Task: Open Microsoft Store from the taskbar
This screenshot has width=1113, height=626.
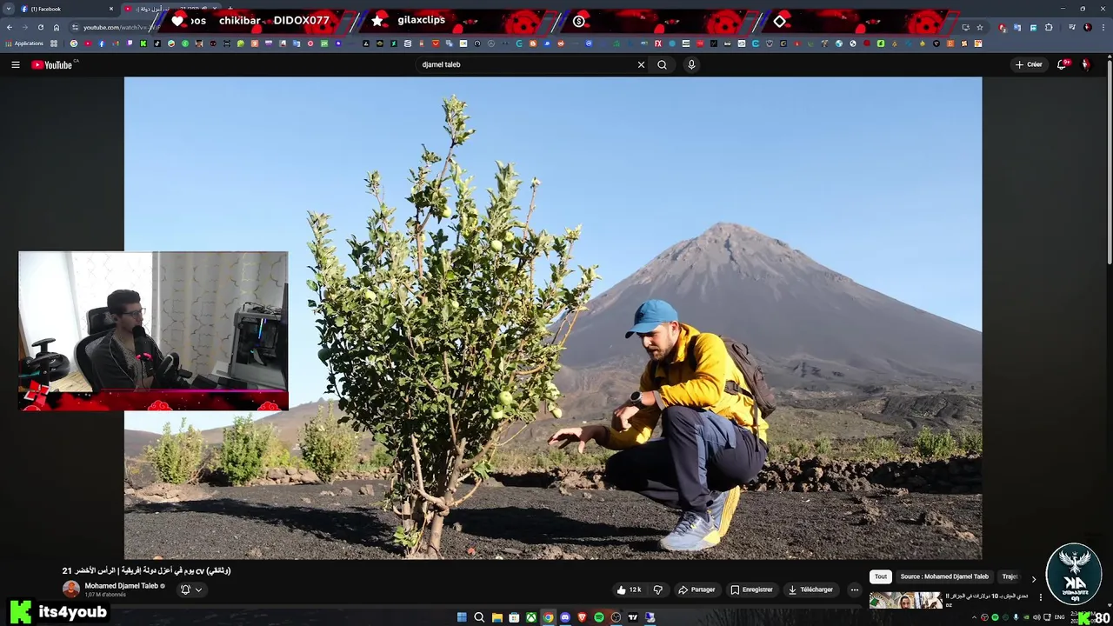Action: (x=514, y=617)
